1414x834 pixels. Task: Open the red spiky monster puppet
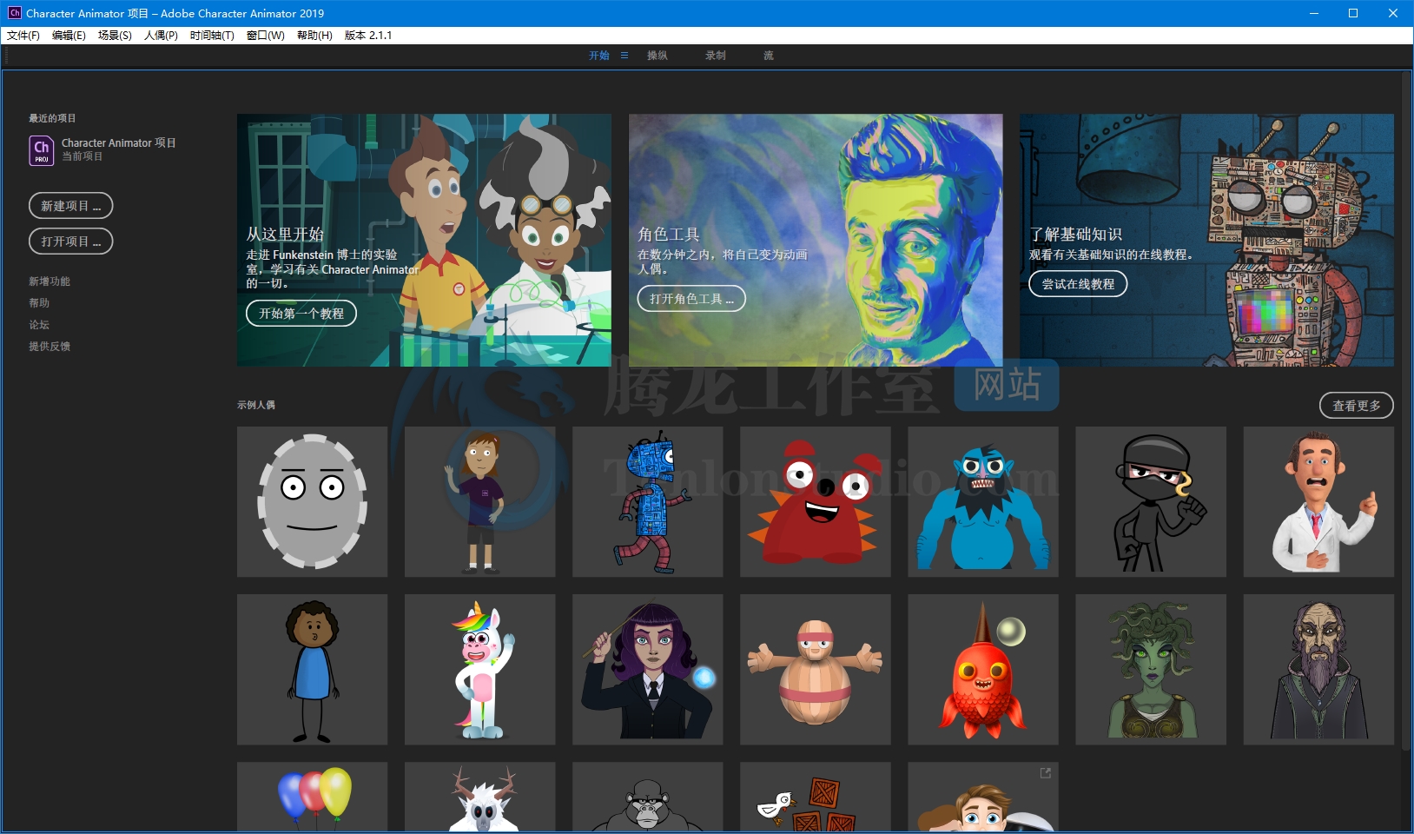[x=816, y=502]
